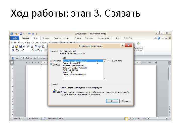Viewport: 181px width, 136px height.
Task: Open the Calibri font name dropdown
Action: 43,50
